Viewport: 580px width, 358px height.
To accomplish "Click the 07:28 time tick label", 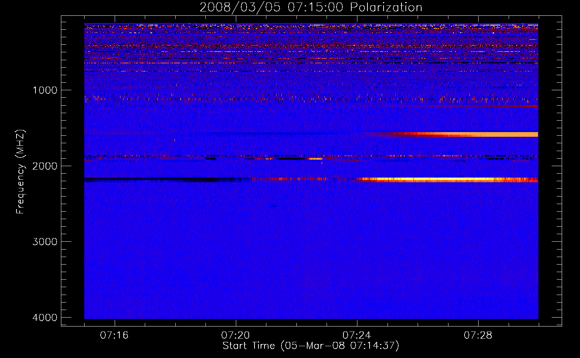I will tap(478, 335).
